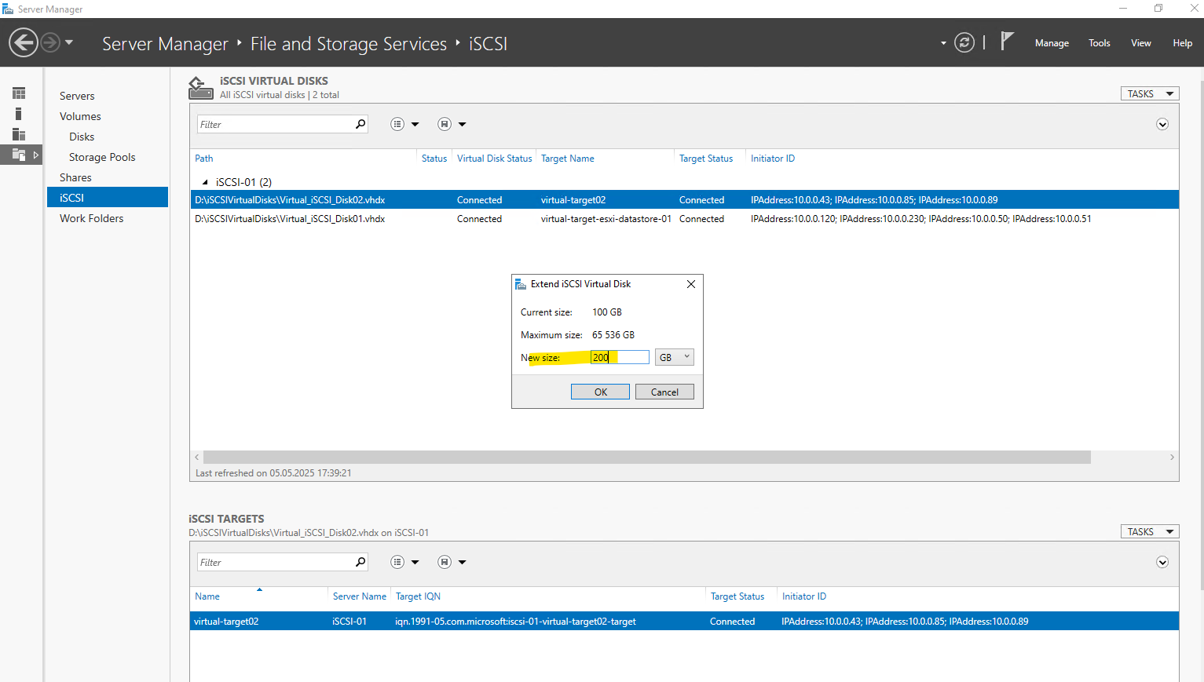Click the forward navigation arrow
This screenshot has height=682, width=1204.
(50, 42)
